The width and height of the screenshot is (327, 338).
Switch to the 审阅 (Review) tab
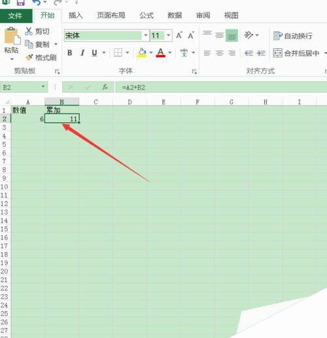point(203,16)
